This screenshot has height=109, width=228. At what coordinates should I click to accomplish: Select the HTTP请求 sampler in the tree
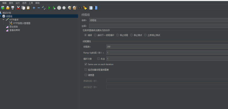(x=14, y=20)
